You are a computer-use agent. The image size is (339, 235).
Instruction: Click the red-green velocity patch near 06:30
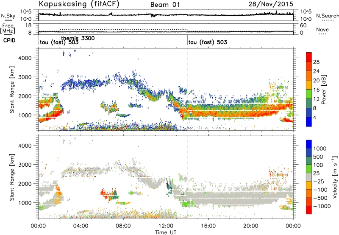pyautogui.click(x=110, y=194)
